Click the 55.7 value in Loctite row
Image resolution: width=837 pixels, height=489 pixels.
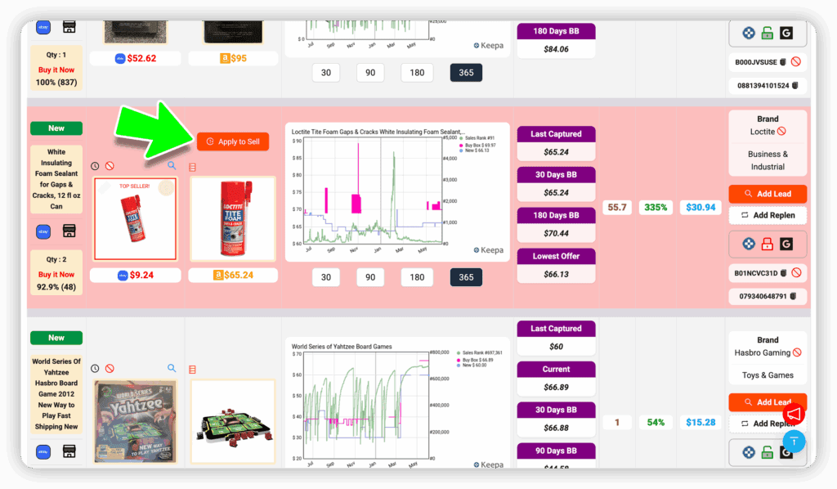point(617,207)
